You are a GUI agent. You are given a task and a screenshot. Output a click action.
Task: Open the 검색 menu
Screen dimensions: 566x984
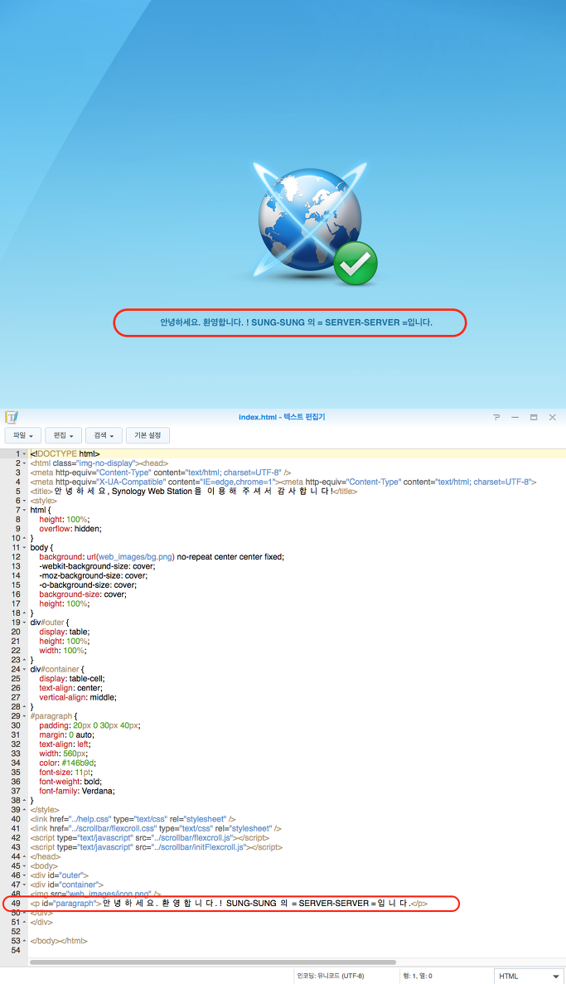[104, 435]
